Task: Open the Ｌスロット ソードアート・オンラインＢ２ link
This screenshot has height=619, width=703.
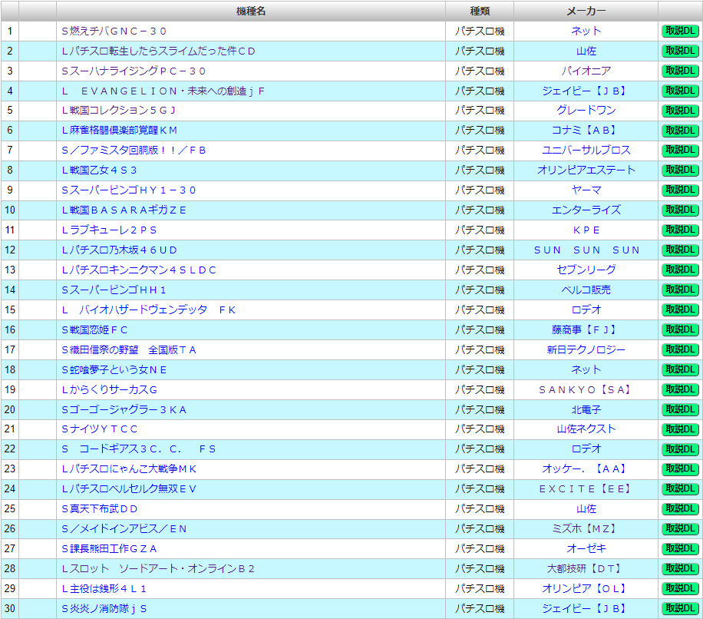Action: (158, 569)
